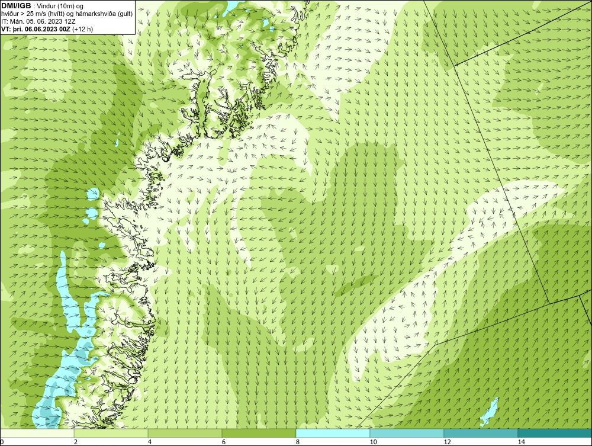
Task: Click the legend scale label '0'
Action: (2, 442)
